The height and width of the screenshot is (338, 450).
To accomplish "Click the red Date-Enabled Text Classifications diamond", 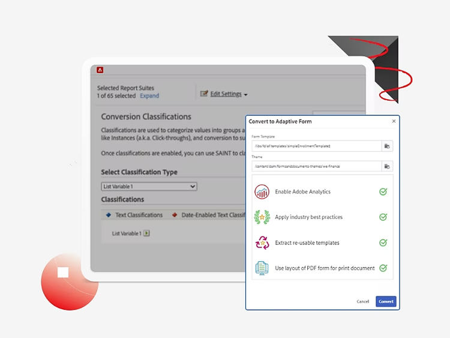I will pos(175,215).
